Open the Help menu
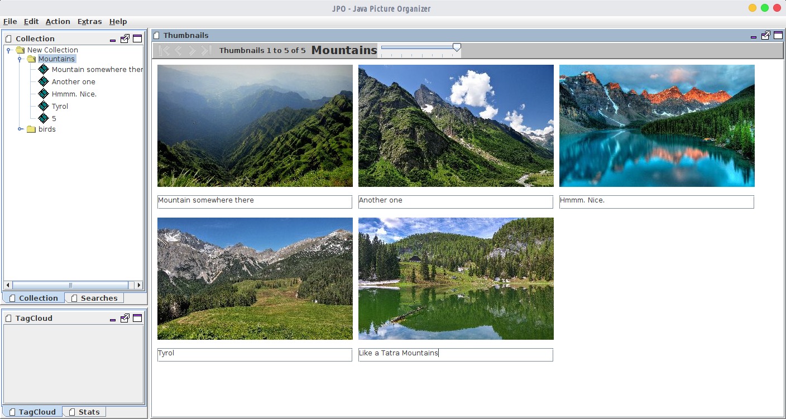Viewport: 786px width, 419px height. click(118, 21)
